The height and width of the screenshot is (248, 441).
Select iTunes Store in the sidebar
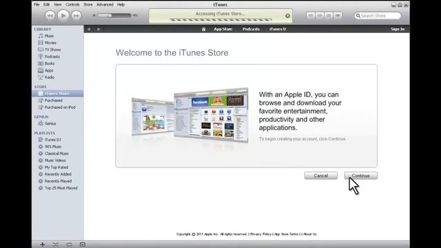point(58,94)
